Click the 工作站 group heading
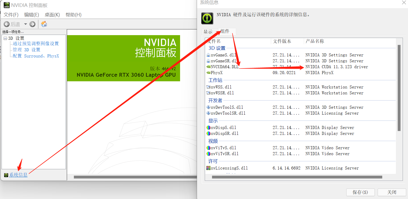408x199 pixels. 215,80
